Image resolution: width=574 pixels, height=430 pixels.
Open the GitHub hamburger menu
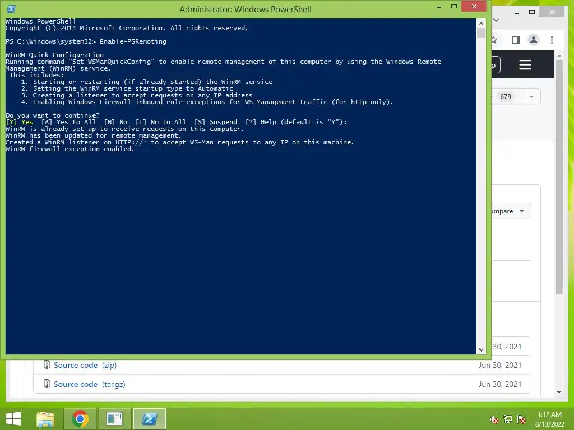[525, 65]
